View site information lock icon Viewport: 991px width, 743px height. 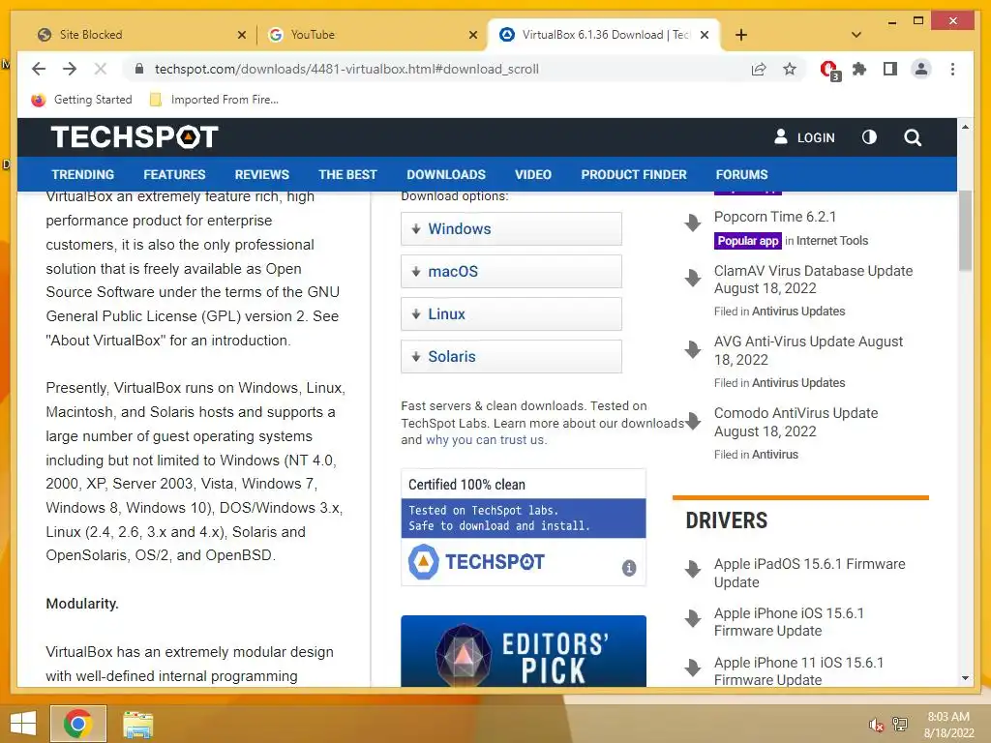click(x=139, y=69)
